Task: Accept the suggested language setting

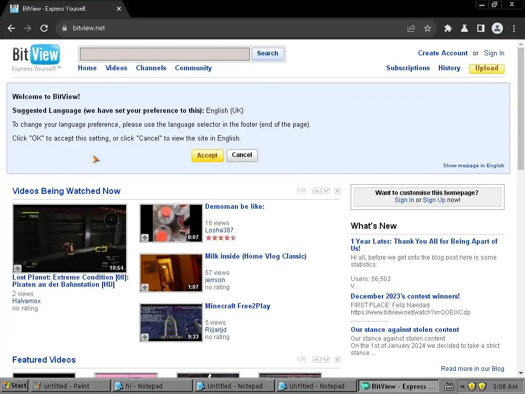Action: (x=207, y=155)
